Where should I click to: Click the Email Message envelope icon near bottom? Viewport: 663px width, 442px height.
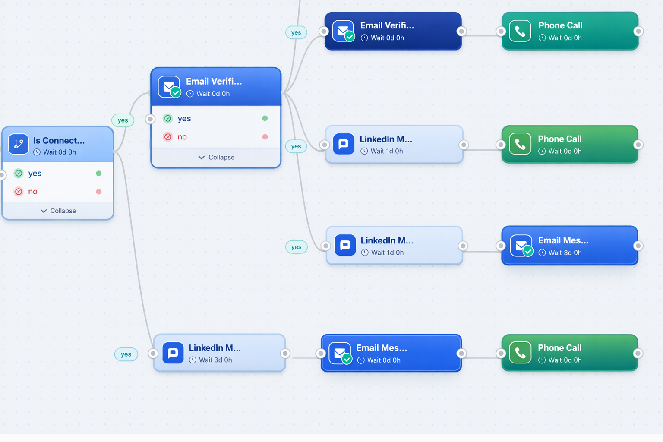340,353
